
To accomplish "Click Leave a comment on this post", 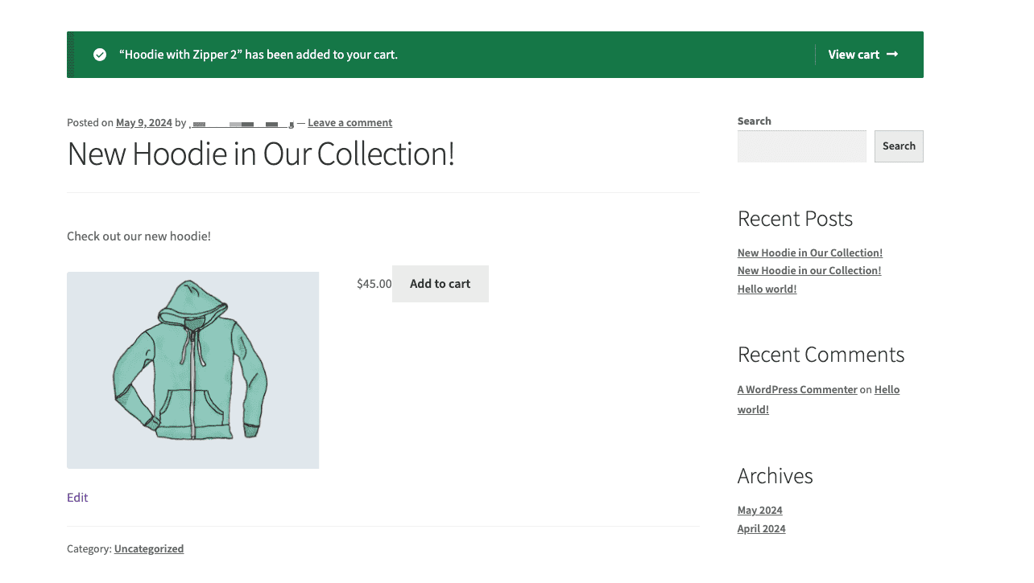I will click(x=349, y=122).
